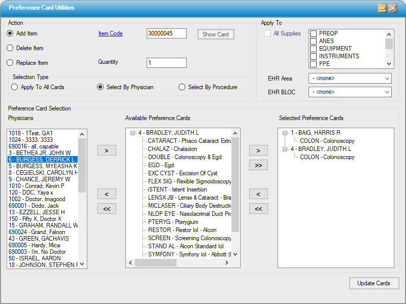Viewport: 406px width, 304px height.
Task: Click the down arrow on the Physicians scrollbar
Action: click(82, 264)
